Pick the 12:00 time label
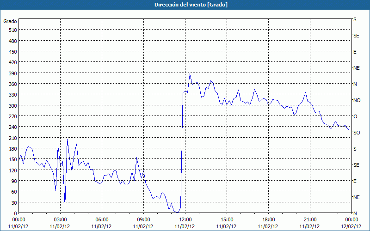This screenshot has width=370, height=231. point(185,220)
